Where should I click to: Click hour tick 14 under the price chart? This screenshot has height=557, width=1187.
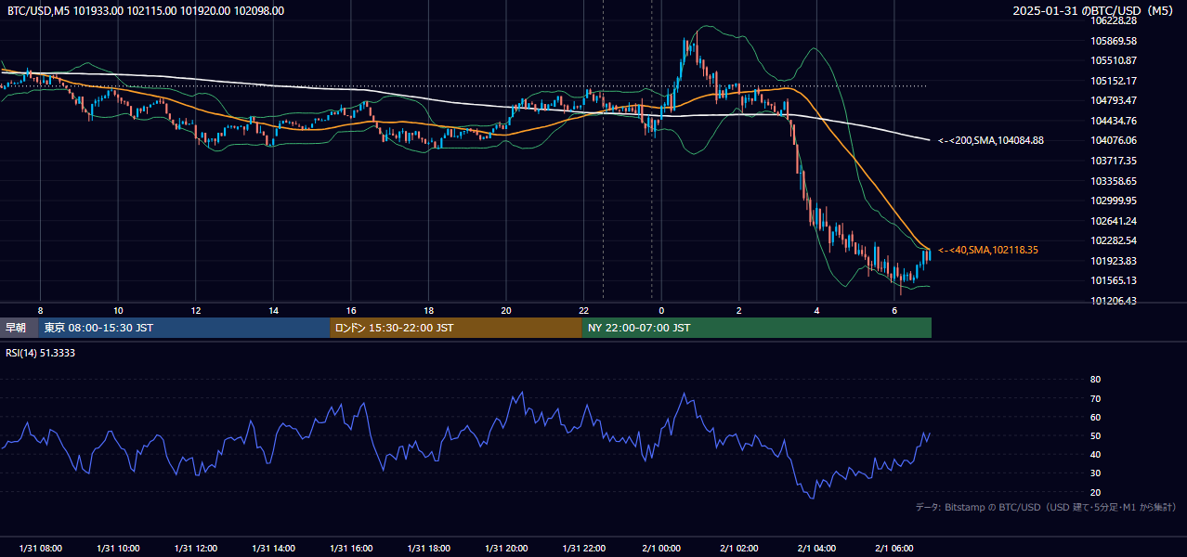273,310
